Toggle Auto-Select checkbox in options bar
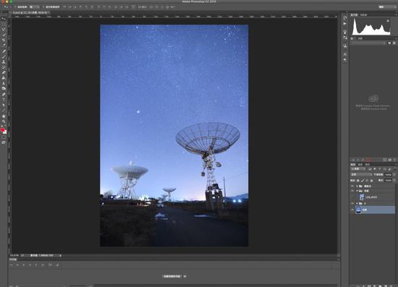 point(15,7)
